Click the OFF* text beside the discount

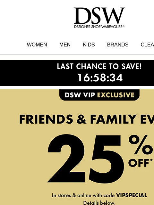click(x=141, y=163)
